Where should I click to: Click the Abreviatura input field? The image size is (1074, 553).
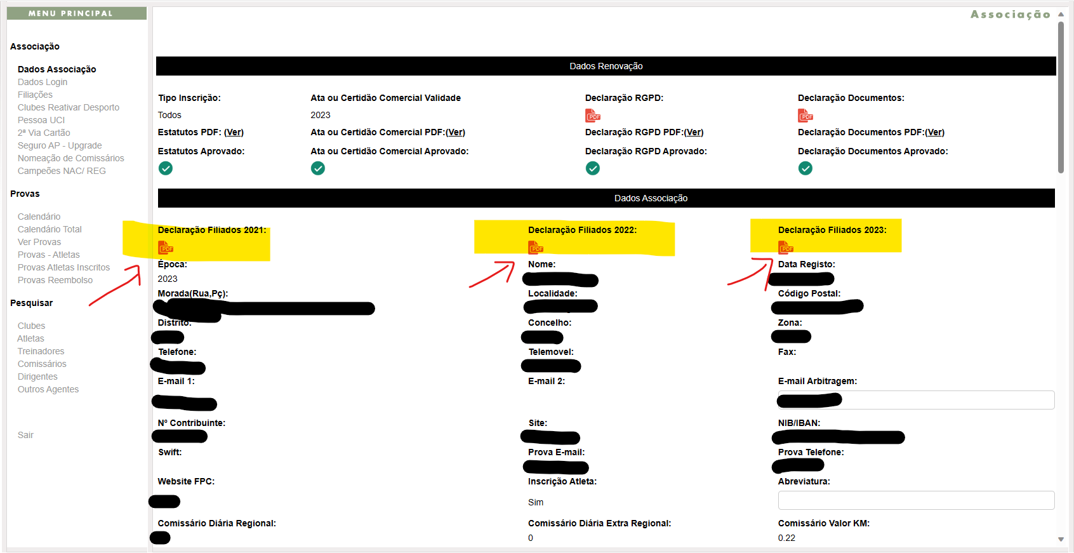click(x=915, y=500)
